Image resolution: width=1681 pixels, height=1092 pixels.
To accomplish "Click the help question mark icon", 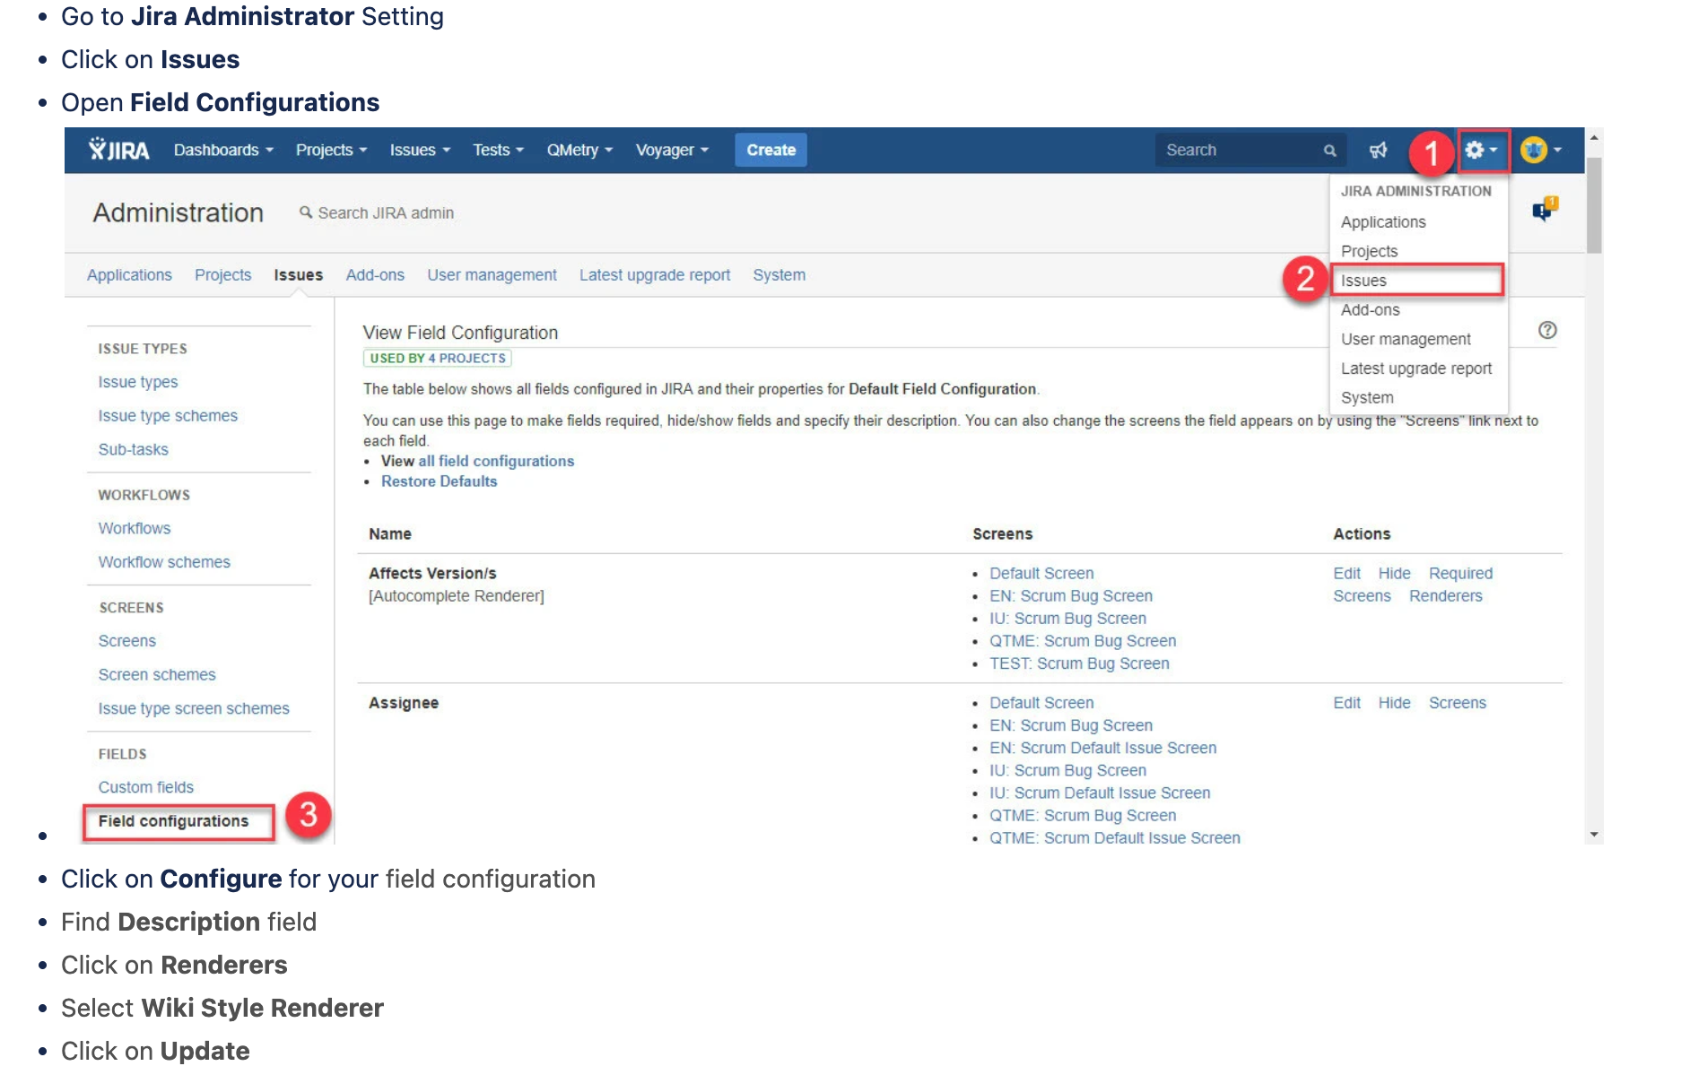I will pos(1547,331).
